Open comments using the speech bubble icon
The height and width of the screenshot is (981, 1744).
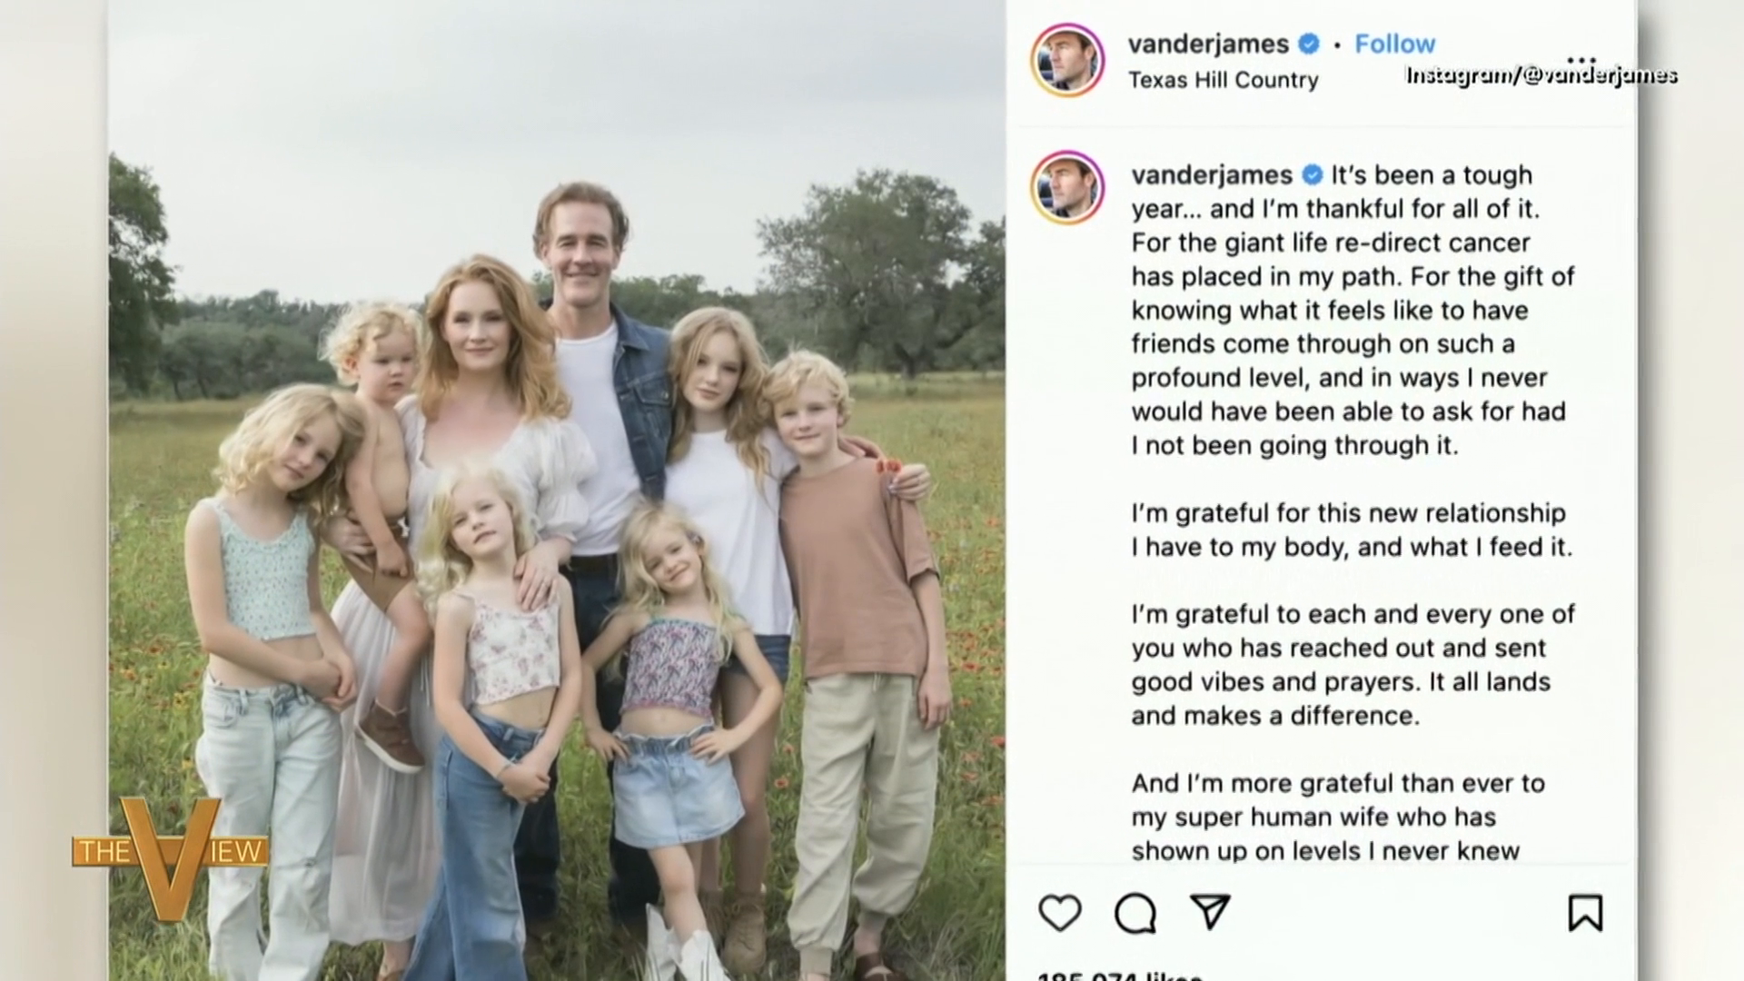pyautogui.click(x=1135, y=913)
